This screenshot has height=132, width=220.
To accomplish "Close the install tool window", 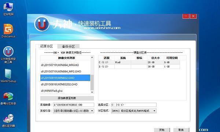I will (193, 16).
